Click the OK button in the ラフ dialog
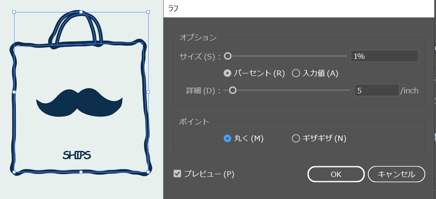 pos(336,174)
